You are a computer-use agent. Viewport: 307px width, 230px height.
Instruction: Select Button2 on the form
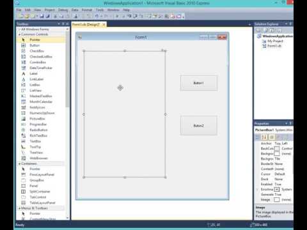(x=199, y=126)
